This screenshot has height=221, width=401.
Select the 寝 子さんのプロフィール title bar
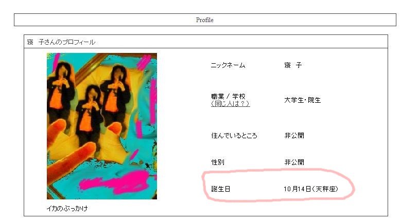tap(206, 42)
